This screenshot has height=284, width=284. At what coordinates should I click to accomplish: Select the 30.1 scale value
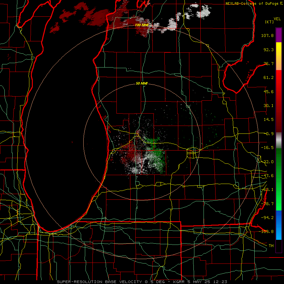point(269,106)
